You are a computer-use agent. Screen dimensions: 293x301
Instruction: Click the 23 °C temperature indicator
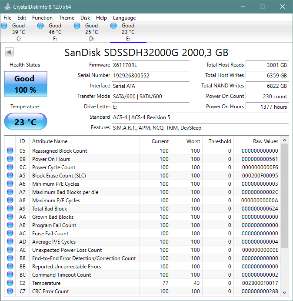[x=26, y=122]
